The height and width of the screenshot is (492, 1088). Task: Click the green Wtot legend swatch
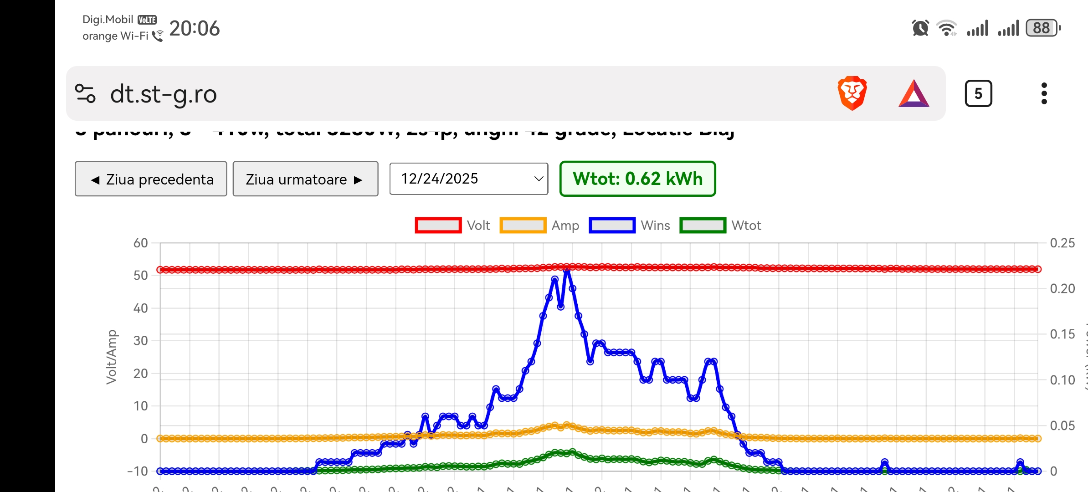[702, 225]
